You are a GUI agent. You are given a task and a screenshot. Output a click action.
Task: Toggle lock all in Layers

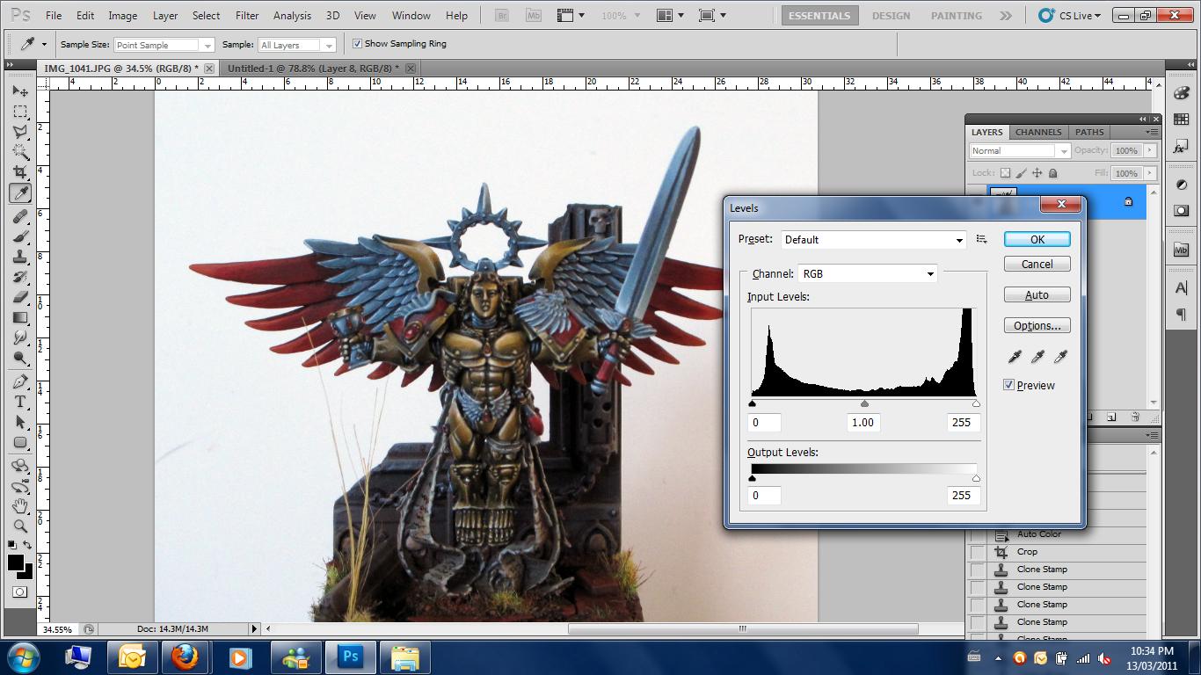pyautogui.click(x=1053, y=173)
